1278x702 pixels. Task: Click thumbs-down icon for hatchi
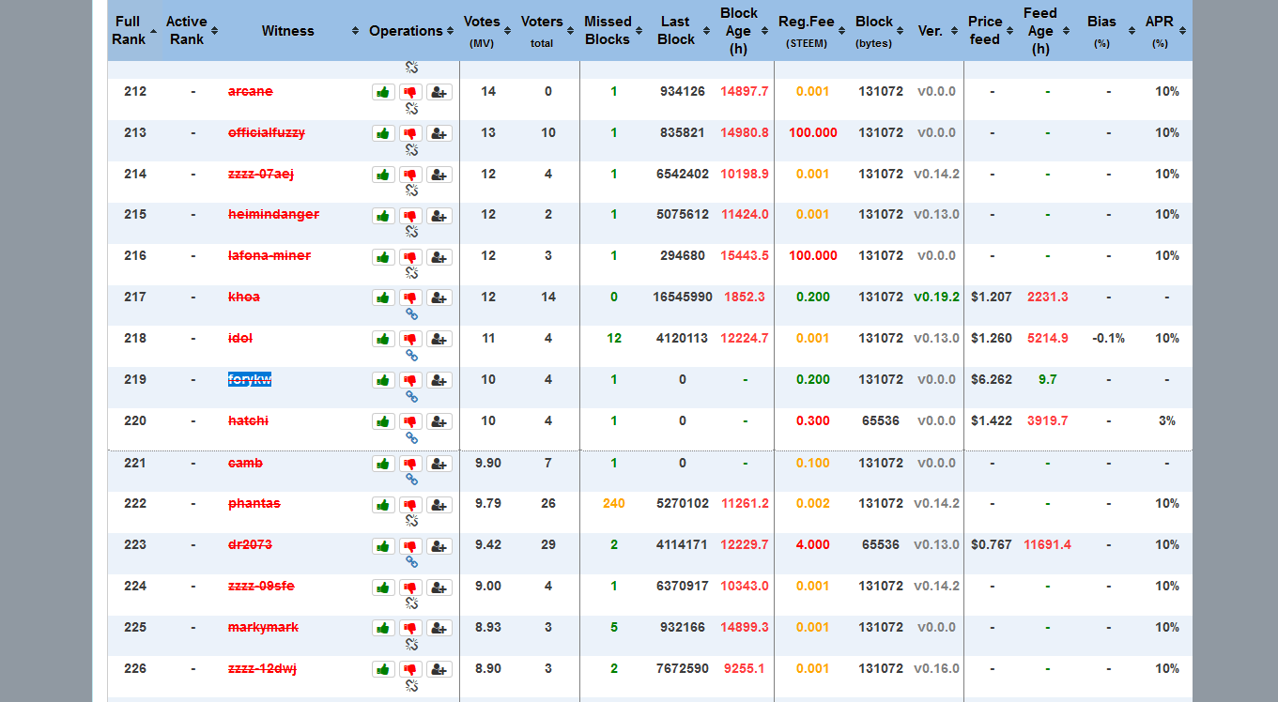click(x=410, y=421)
